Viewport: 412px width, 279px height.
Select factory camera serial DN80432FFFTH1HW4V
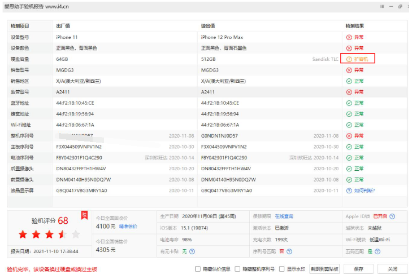click(x=81, y=169)
